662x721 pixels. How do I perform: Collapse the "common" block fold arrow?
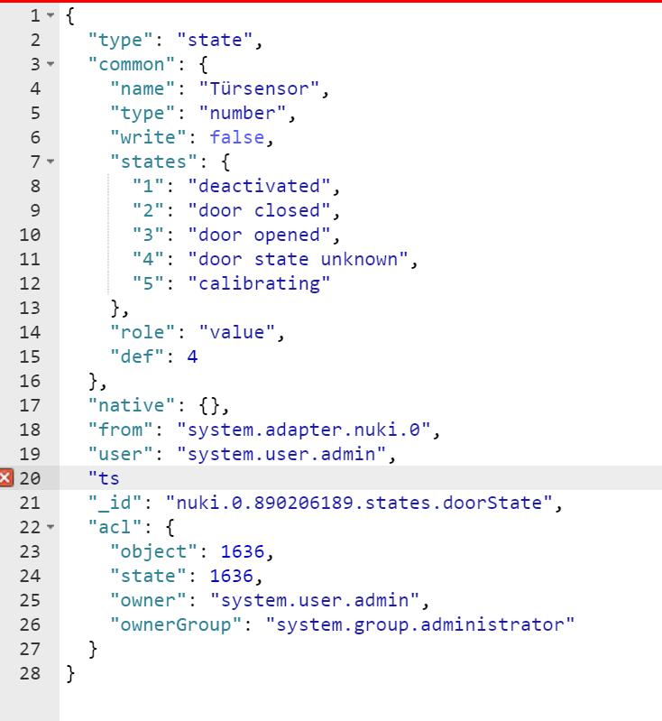[51, 64]
